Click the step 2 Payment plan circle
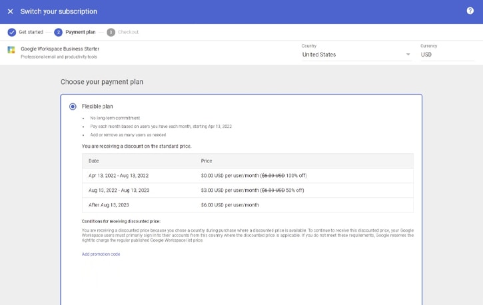This screenshot has height=305, width=483. (x=58, y=32)
